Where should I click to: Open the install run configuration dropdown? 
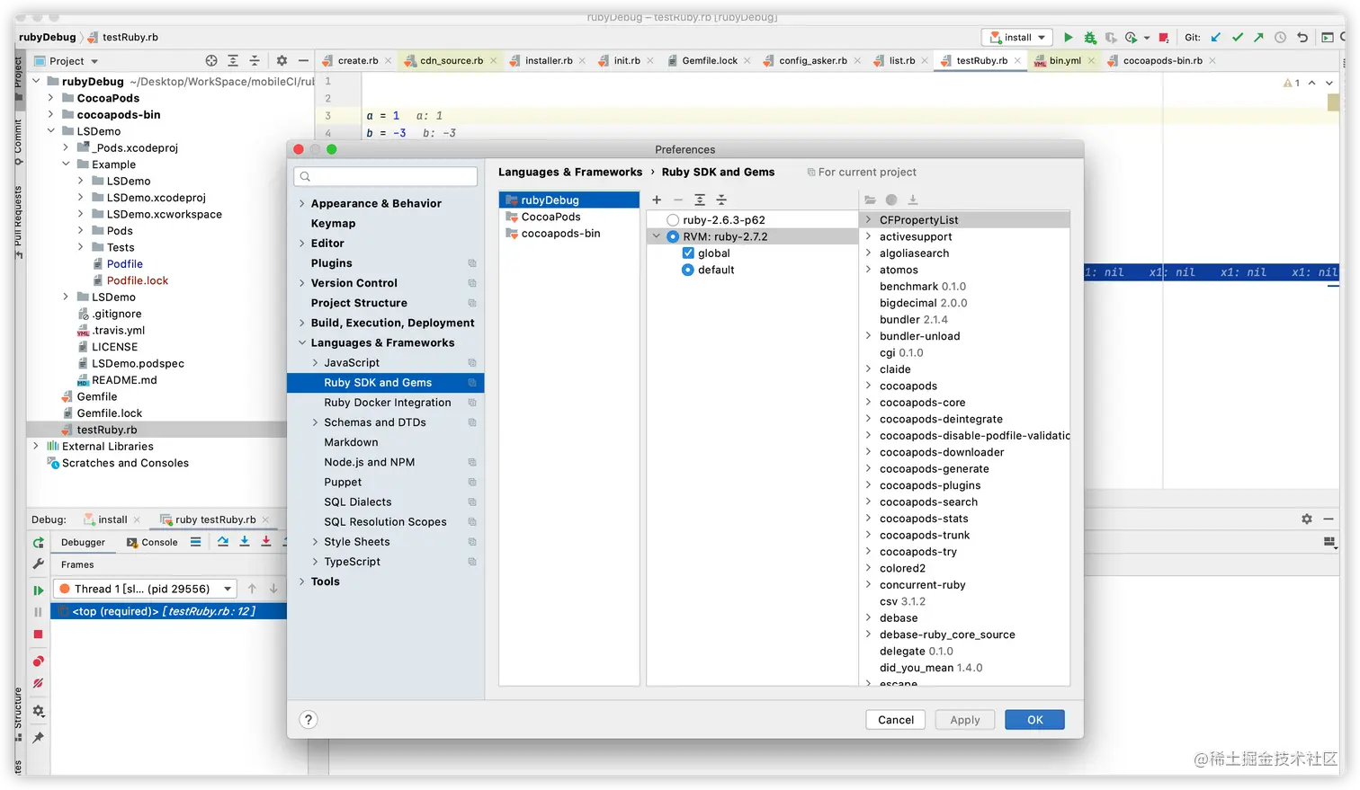pos(1017,38)
